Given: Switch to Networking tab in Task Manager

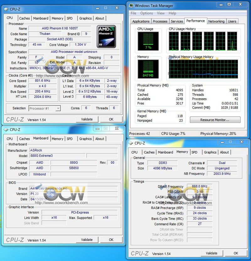Looking at the screenshot, I should pyautogui.click(x=216, y=21).
